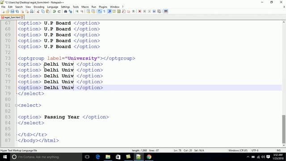Viewport: 286px width, 161px height.
Task: Open Task View on the taskbar
Action: (87, 157)
